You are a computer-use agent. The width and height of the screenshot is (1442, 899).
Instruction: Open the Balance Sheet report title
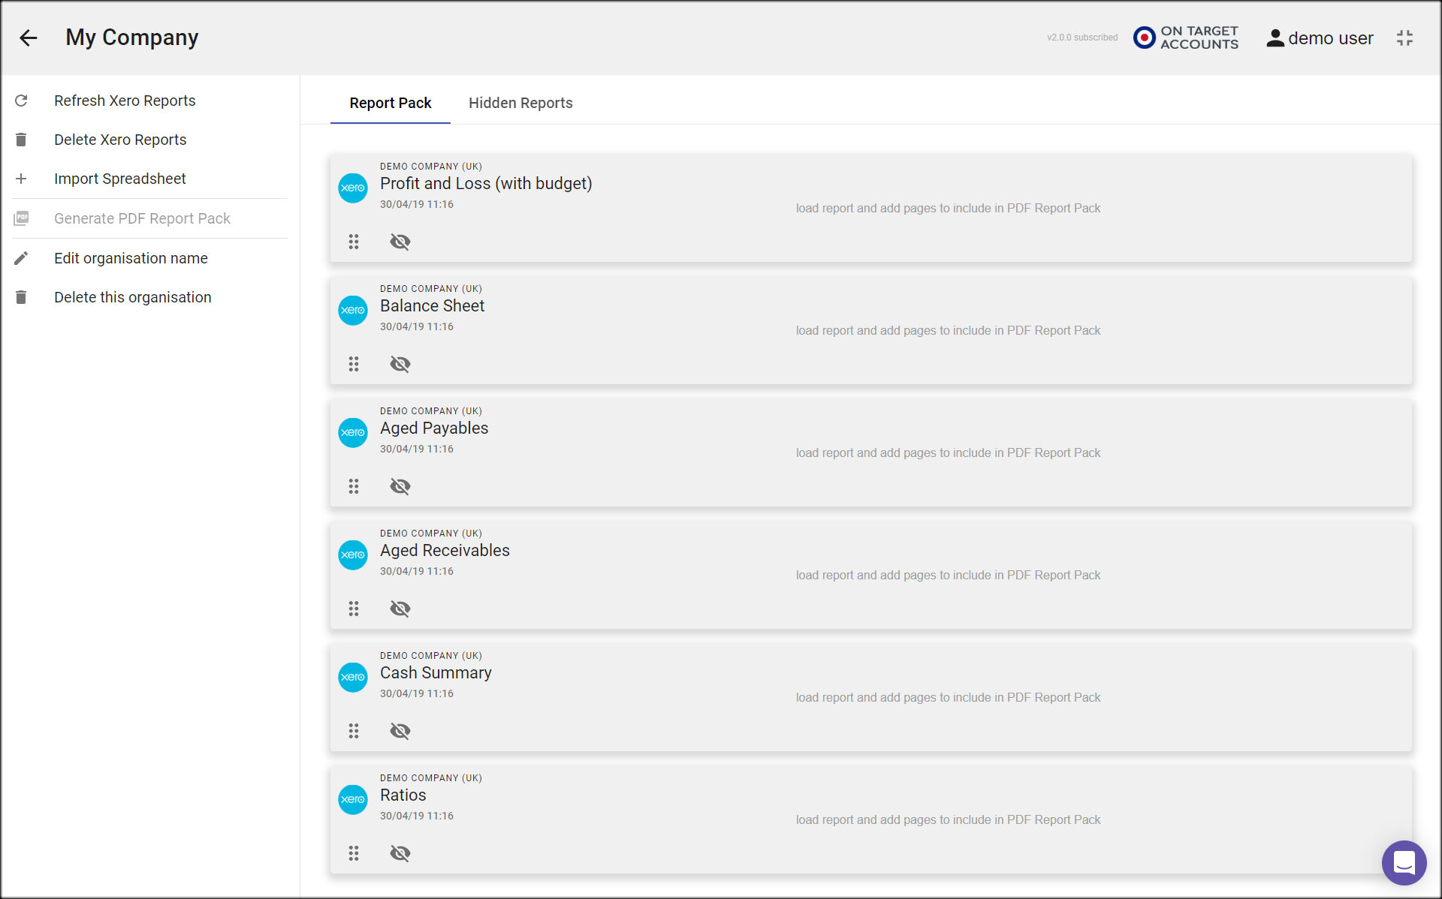[x=432, y=306]
